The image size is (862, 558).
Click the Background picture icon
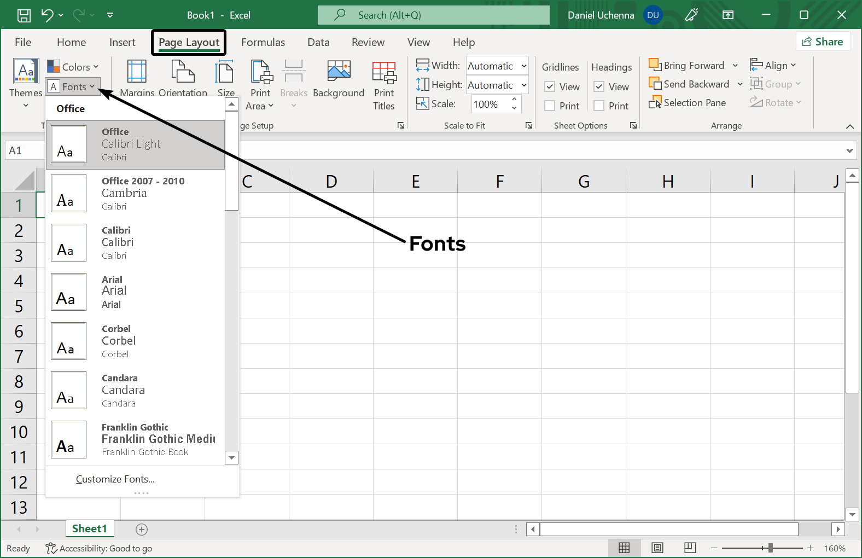pos(339,71)
